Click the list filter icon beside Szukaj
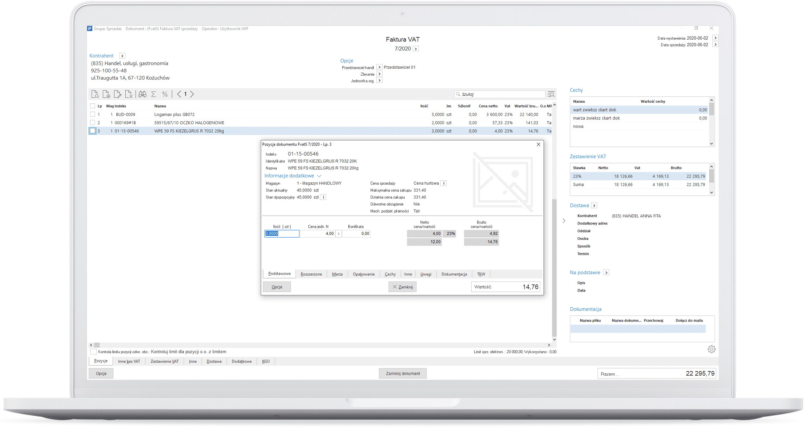The image size is (808, 440). coord(551,94)
